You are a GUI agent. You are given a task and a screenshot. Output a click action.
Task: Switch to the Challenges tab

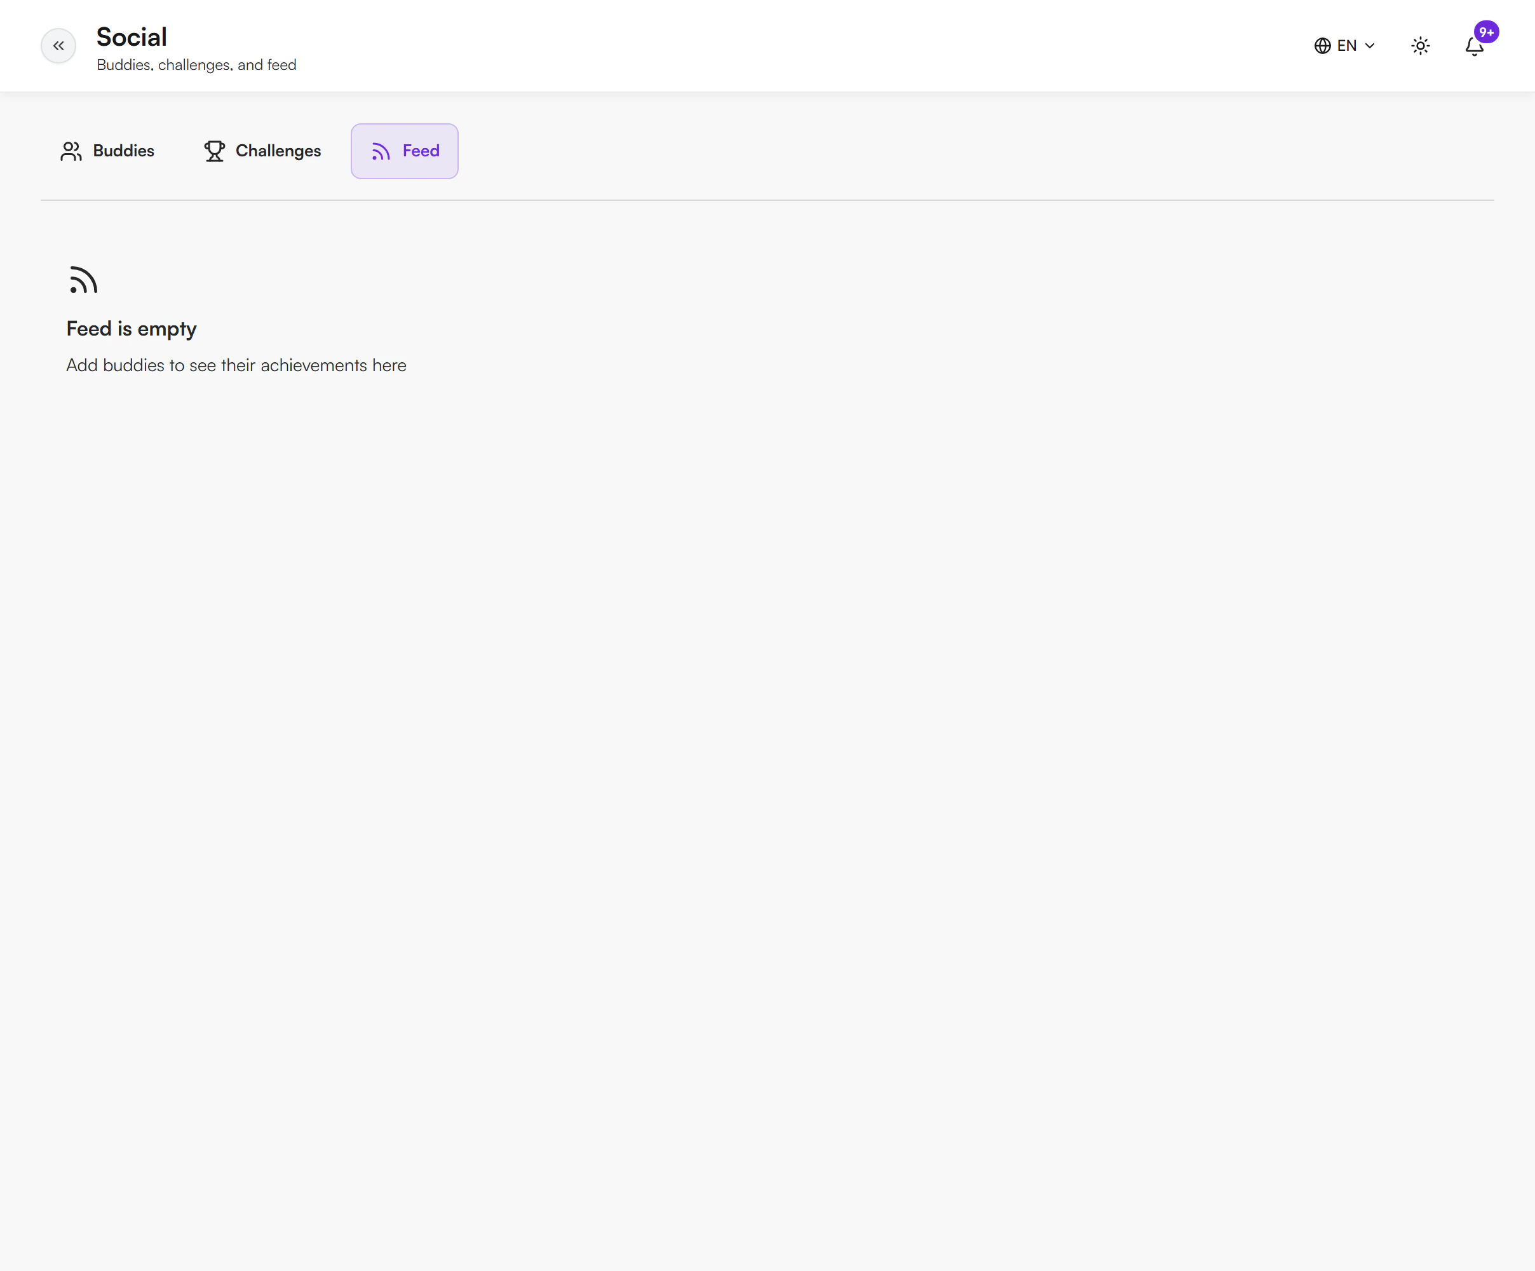click(262, 151)
